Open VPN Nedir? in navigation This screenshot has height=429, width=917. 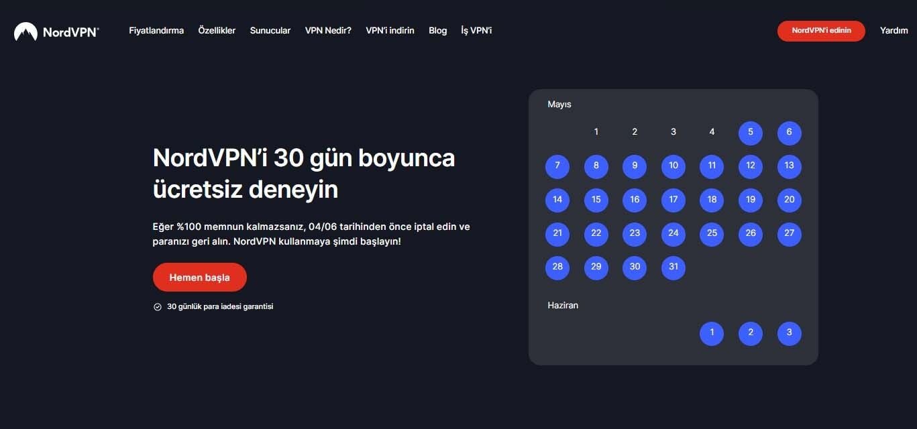328,31
